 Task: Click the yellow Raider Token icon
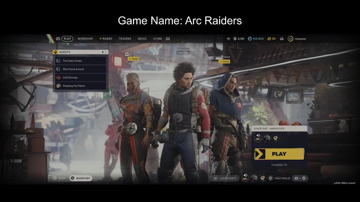(269, 39)
